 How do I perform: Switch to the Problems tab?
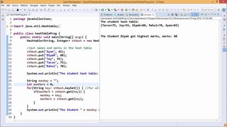[106, 15]
